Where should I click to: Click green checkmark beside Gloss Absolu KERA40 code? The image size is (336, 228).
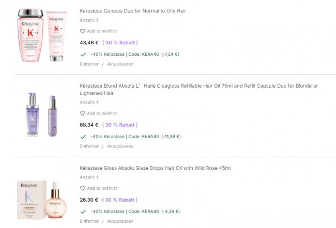(x=83, y=211)
